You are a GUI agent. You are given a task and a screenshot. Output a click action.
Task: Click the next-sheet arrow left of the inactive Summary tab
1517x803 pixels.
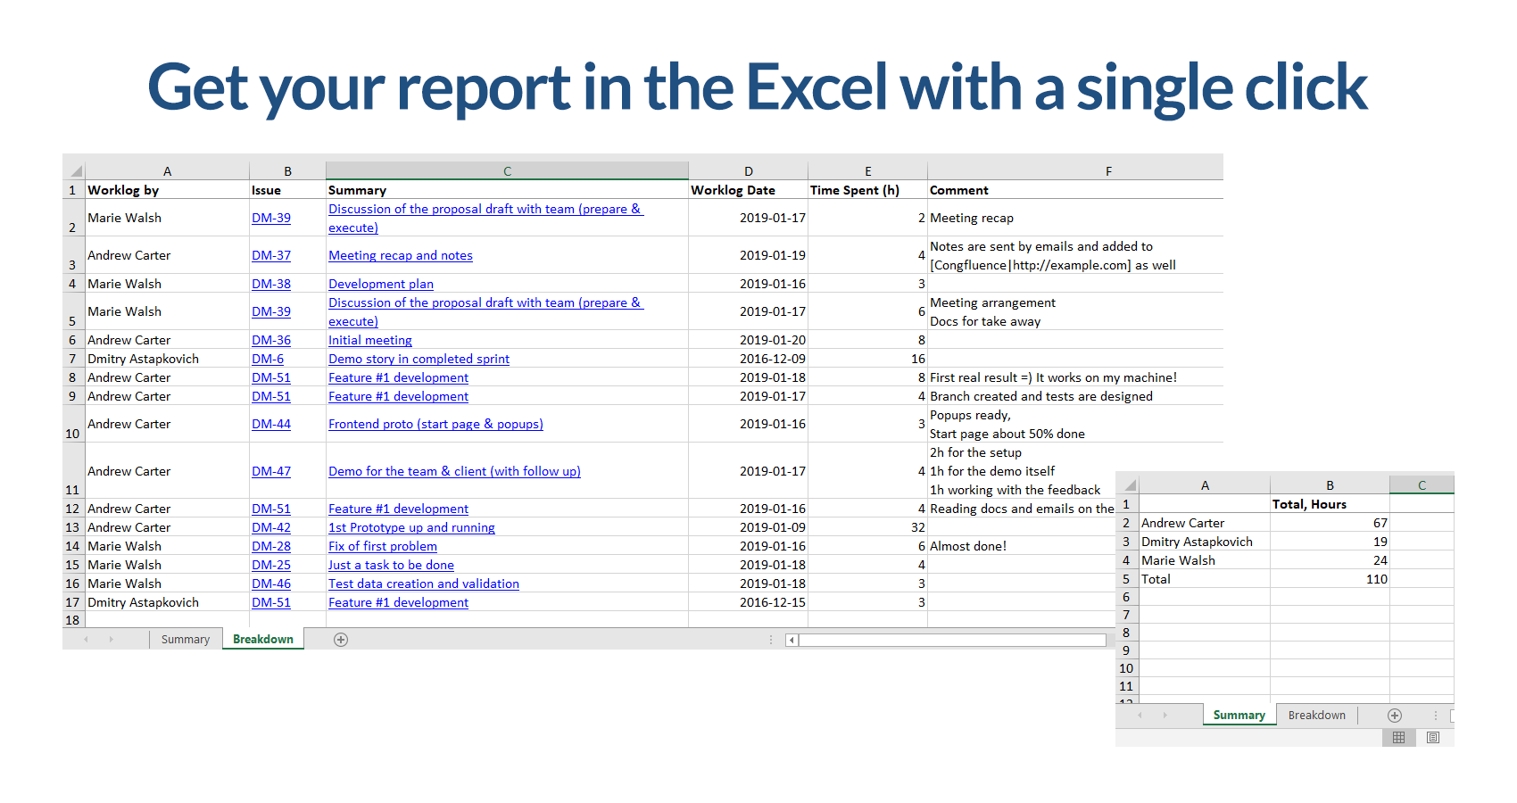tap(112, 640)
